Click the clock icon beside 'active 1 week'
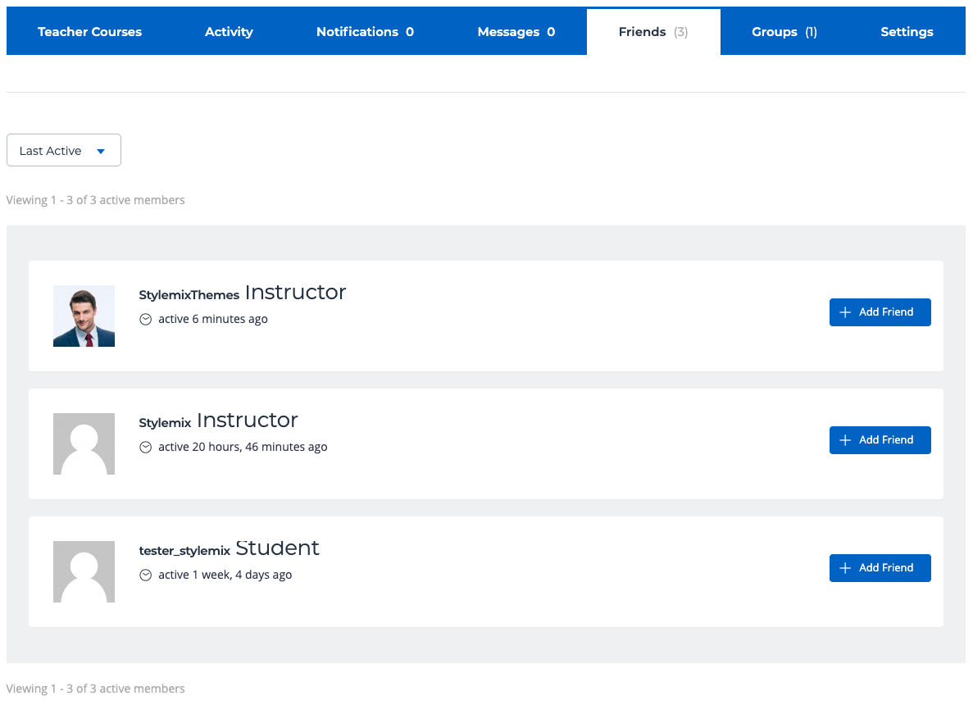The width and height of the screenshot is (973, 705). (146, 575)
